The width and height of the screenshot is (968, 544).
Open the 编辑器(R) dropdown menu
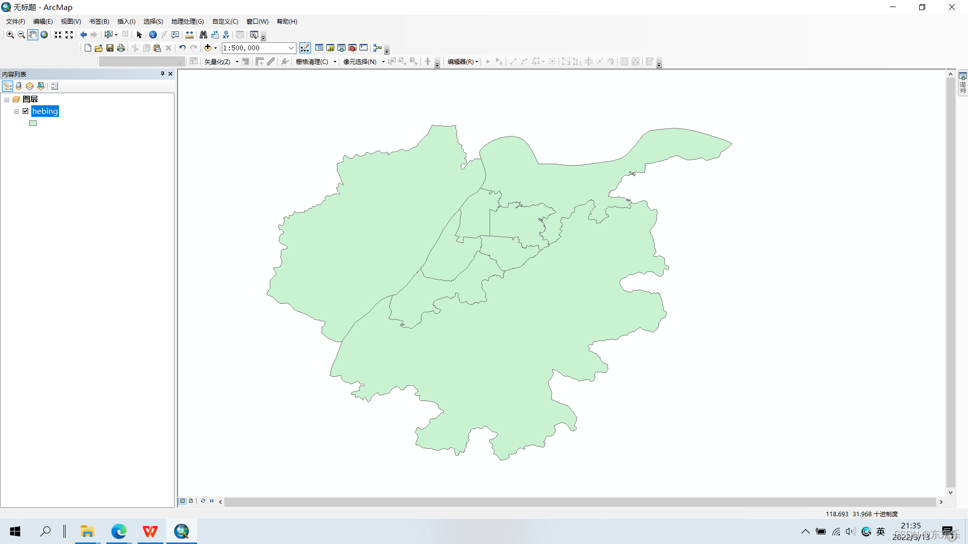[x=462, y=61]
